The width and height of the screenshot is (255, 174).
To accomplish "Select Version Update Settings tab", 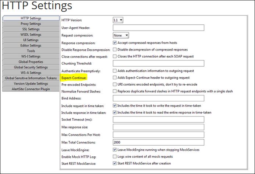I will pos(31,84).
